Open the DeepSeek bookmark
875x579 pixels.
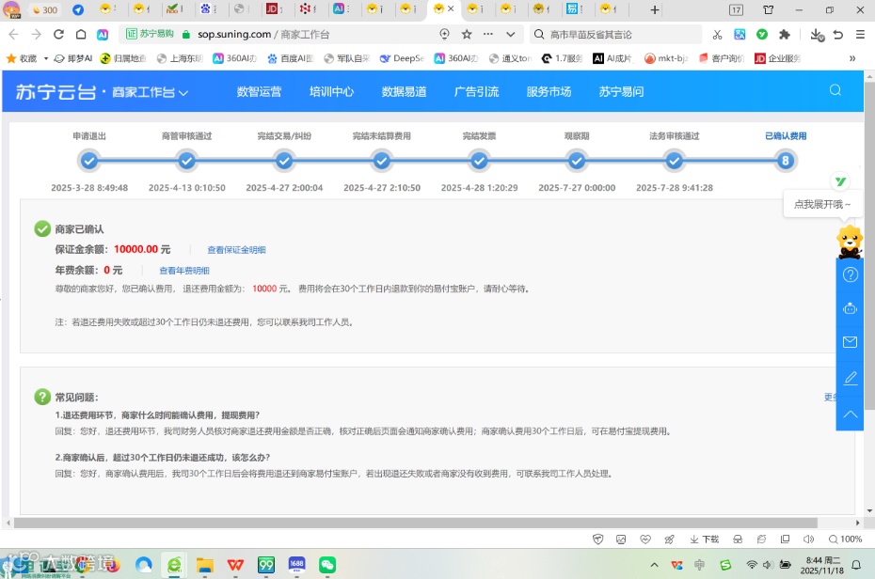tap(402, 58)
